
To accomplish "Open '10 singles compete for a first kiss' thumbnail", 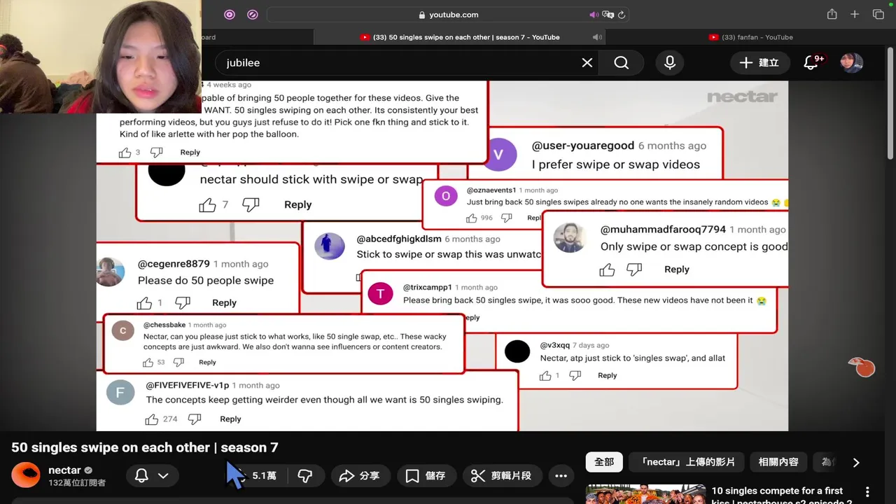I will (x=645, y=494).
